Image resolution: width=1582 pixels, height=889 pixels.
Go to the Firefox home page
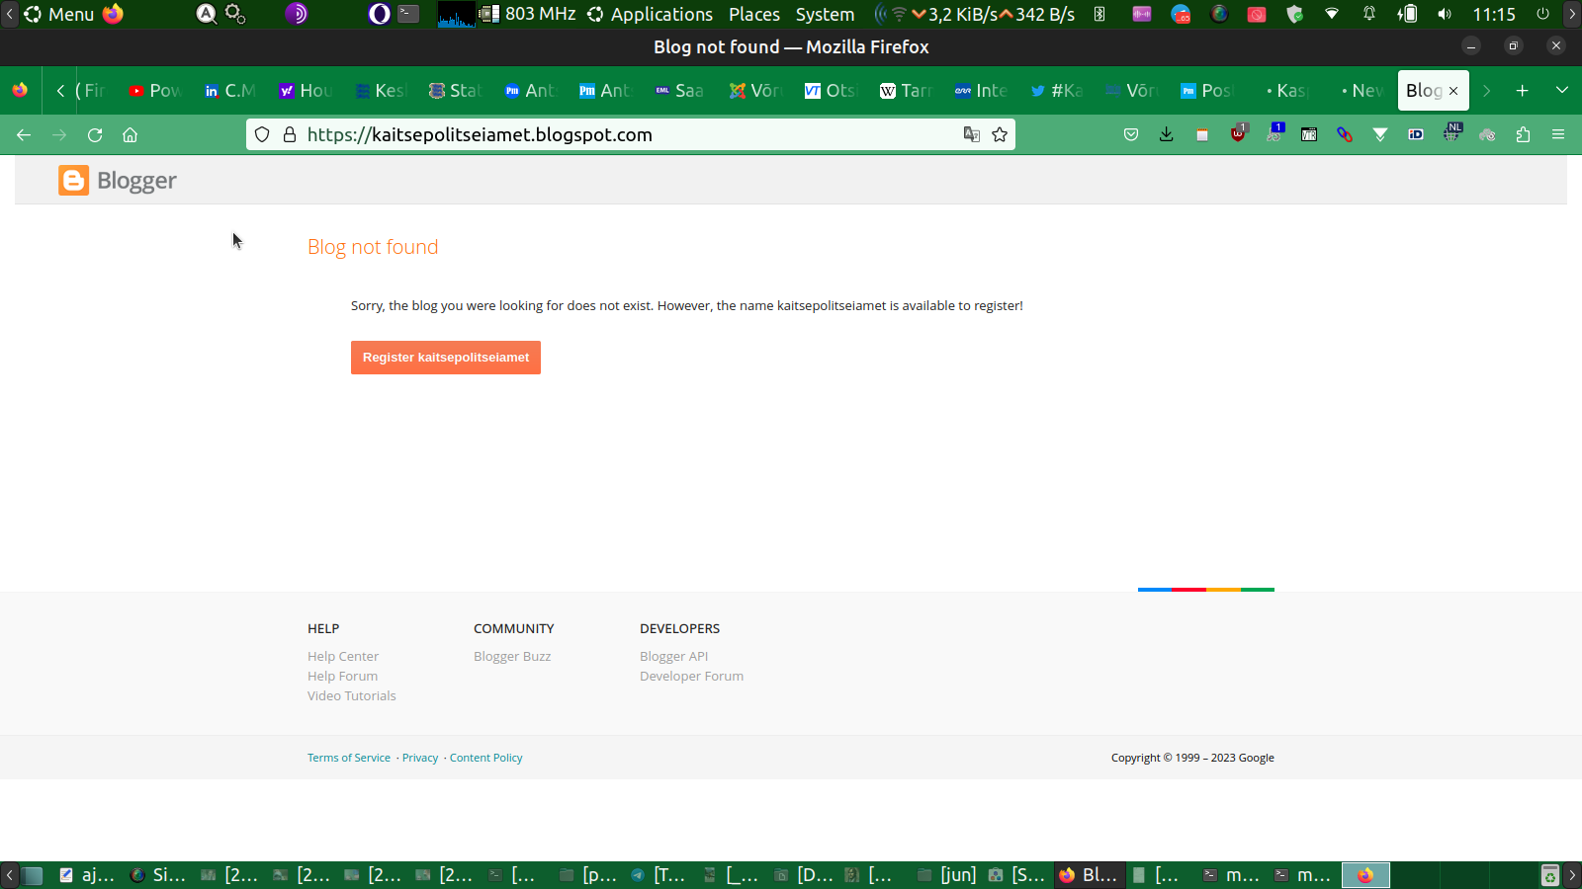pyautogui.click(x=130, y=134)
